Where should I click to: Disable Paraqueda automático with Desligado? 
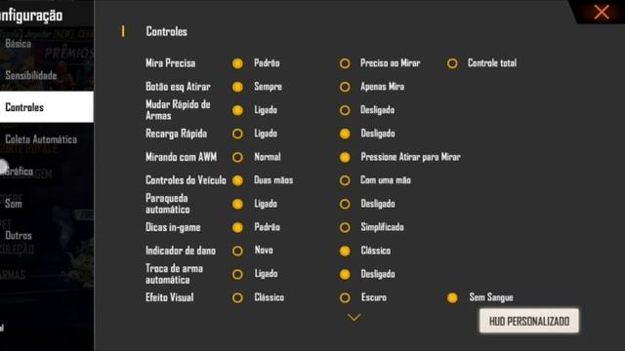pyautogui.click(x=345, y=204)
